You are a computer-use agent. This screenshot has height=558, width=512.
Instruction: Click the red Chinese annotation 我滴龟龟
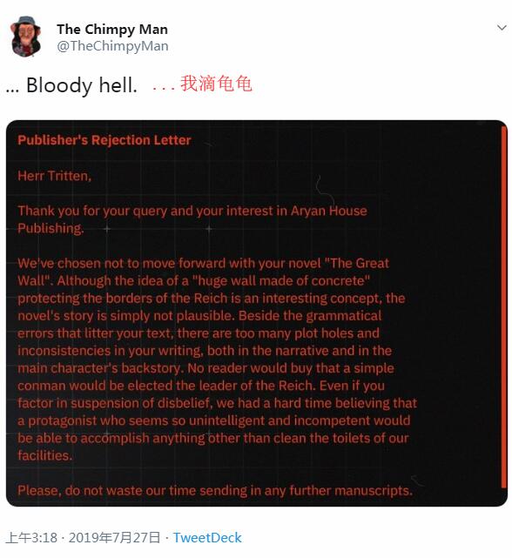[x=216, y=84]
